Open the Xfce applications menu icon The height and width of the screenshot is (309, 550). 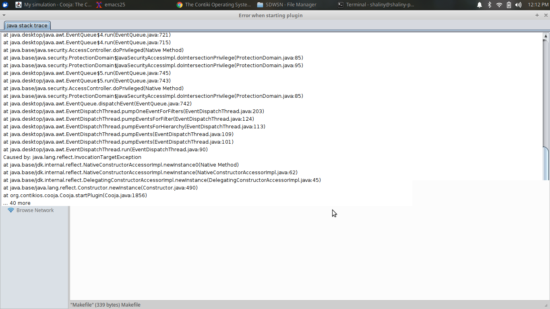(x=5, y=5)
